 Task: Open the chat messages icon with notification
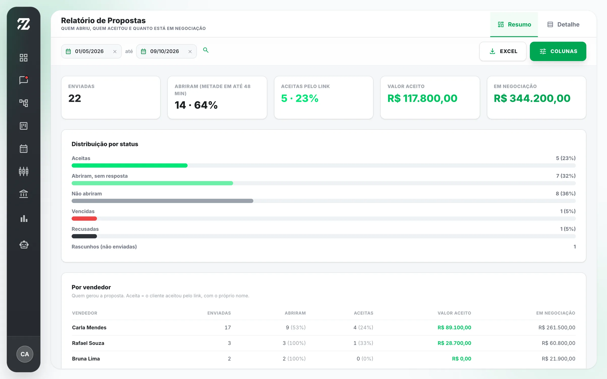click(24, 80)
